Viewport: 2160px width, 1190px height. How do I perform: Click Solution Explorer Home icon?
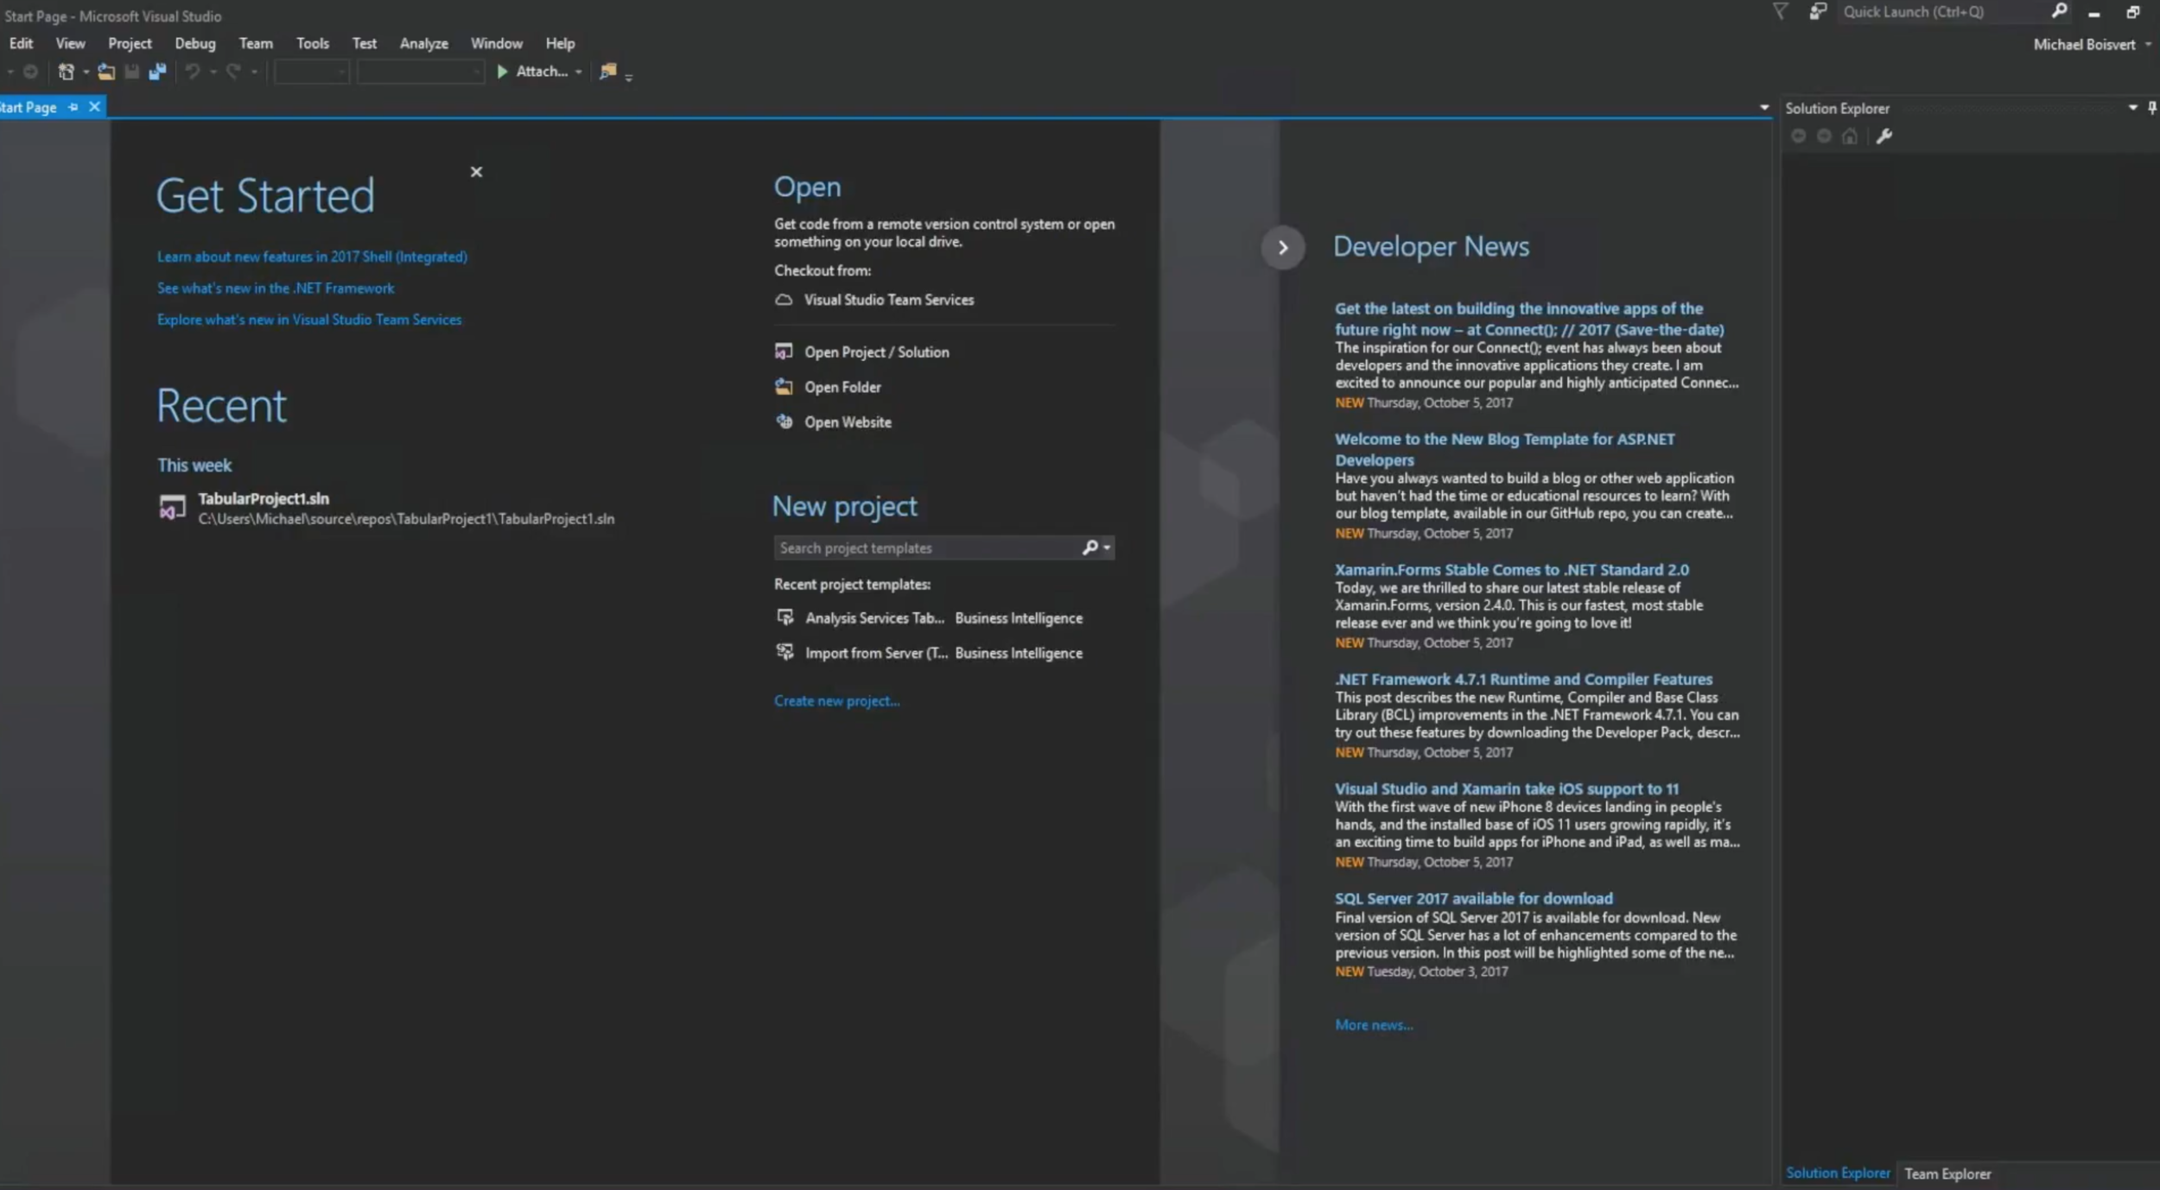1849,136
